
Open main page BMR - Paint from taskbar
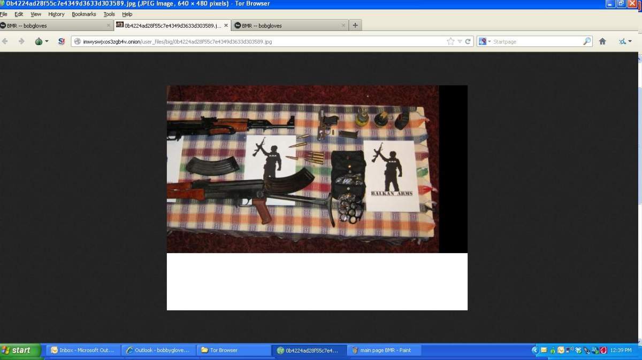(x=385, y=350)
